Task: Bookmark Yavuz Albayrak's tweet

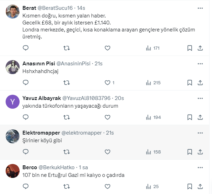Action: pyautogui.click(x=189, y=117)
